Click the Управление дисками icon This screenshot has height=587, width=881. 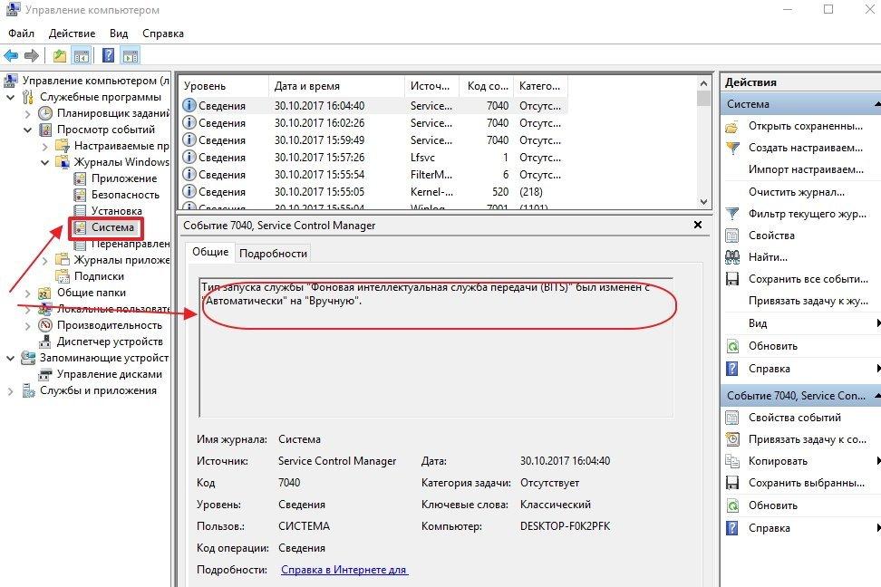pos(45,374)
